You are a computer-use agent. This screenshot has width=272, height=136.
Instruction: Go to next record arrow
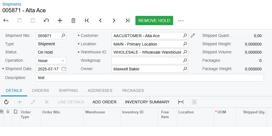point(114,20)
